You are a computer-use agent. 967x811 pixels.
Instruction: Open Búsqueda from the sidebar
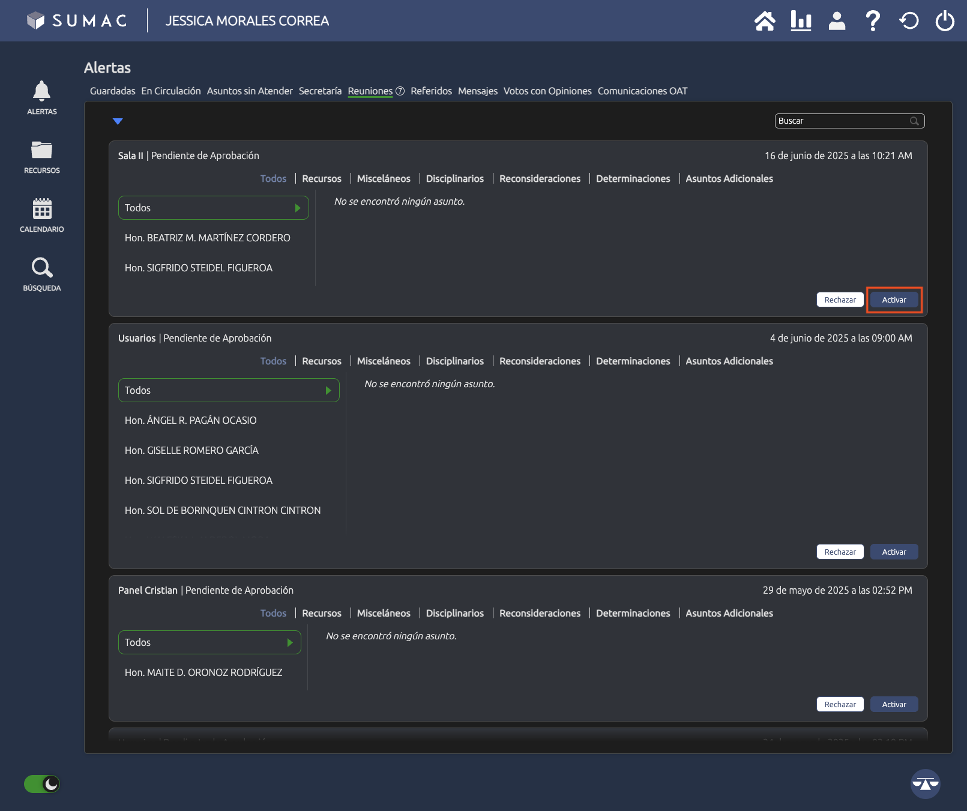click(x=42, y=274)
